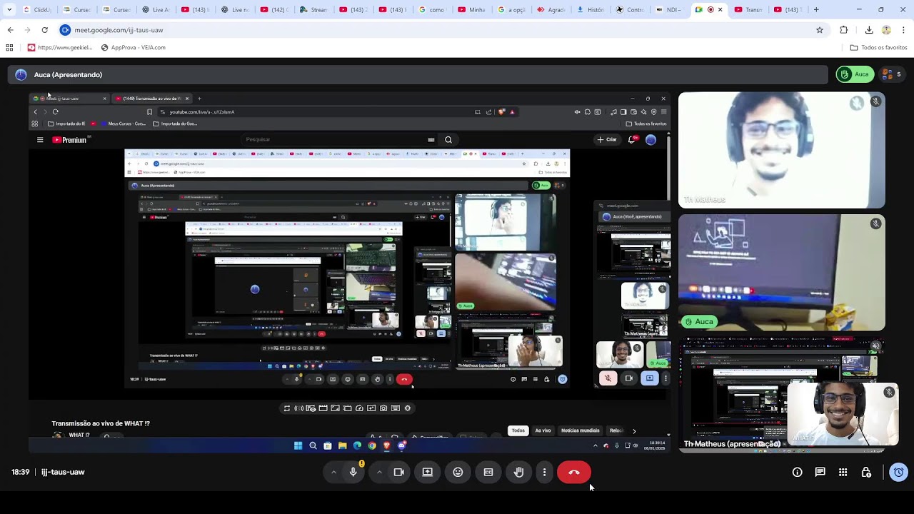Open the in-call chat panel
The height and width of the screenshot is (514, 914).
click(820, 472)
